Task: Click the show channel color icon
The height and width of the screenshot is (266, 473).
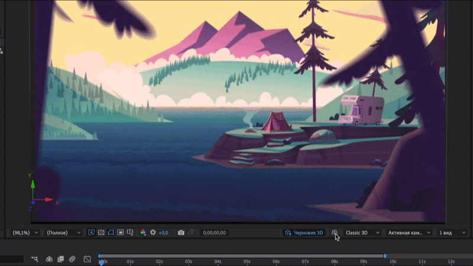Action: point(143,233)
